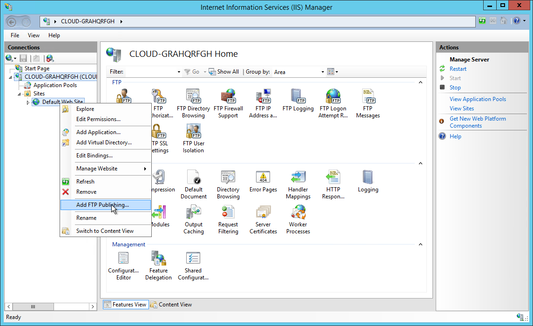Click the Help question mark toolbar icon

click(517, 21)
